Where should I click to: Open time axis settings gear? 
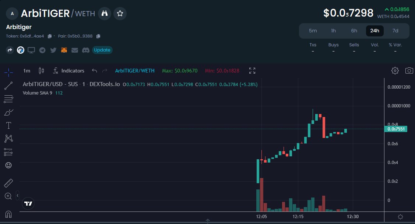(400, 217)
